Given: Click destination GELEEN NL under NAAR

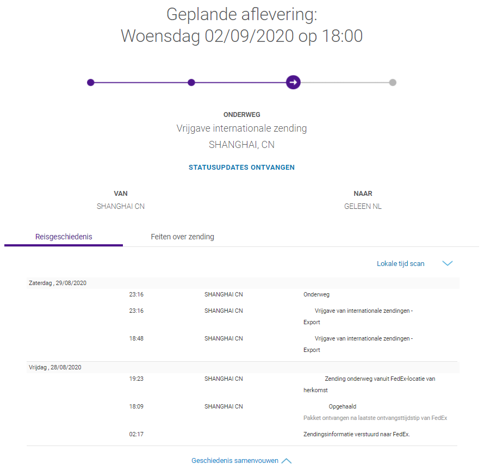Looking at the screenshot, I should point(363,207).
